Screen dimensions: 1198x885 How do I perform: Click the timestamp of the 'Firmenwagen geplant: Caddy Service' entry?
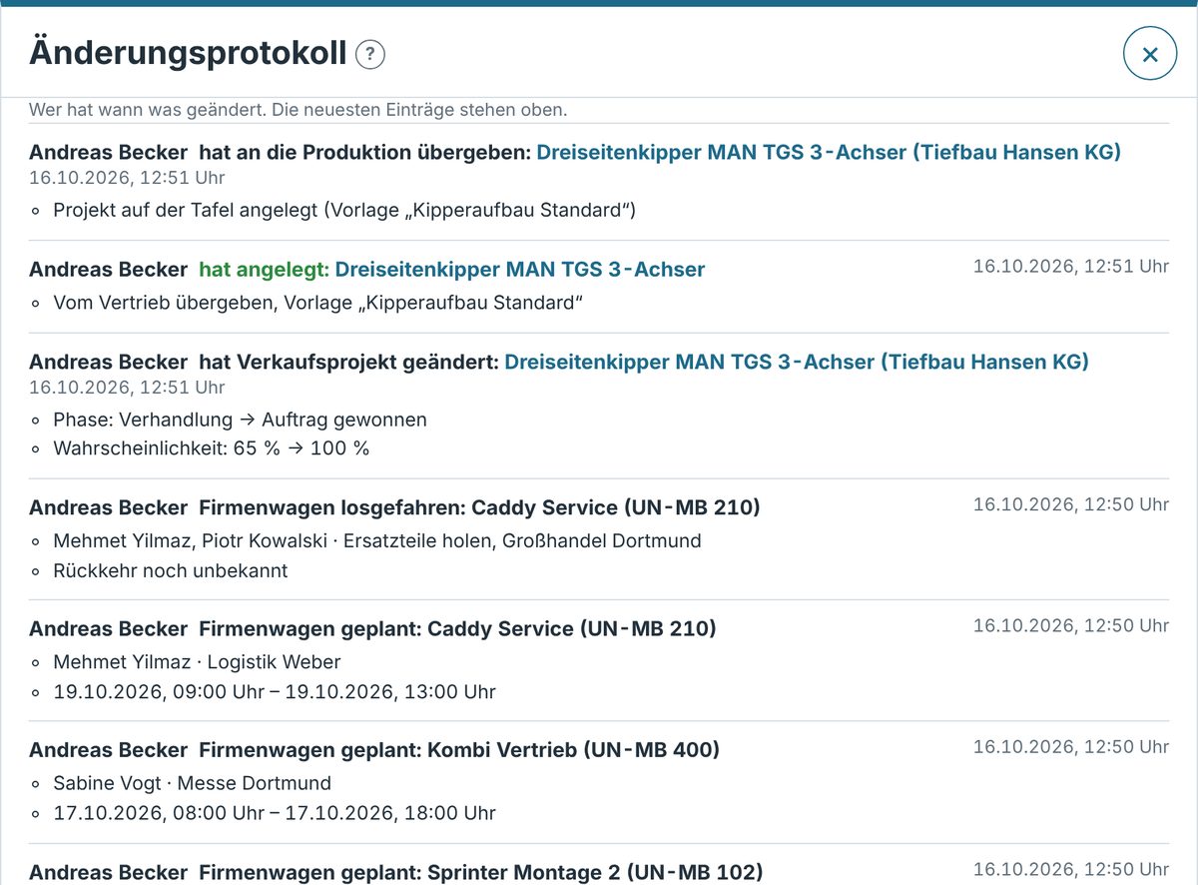click(1071, 625)
